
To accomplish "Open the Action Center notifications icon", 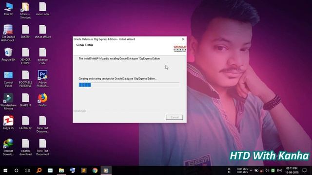I will [x=304, y=171].
